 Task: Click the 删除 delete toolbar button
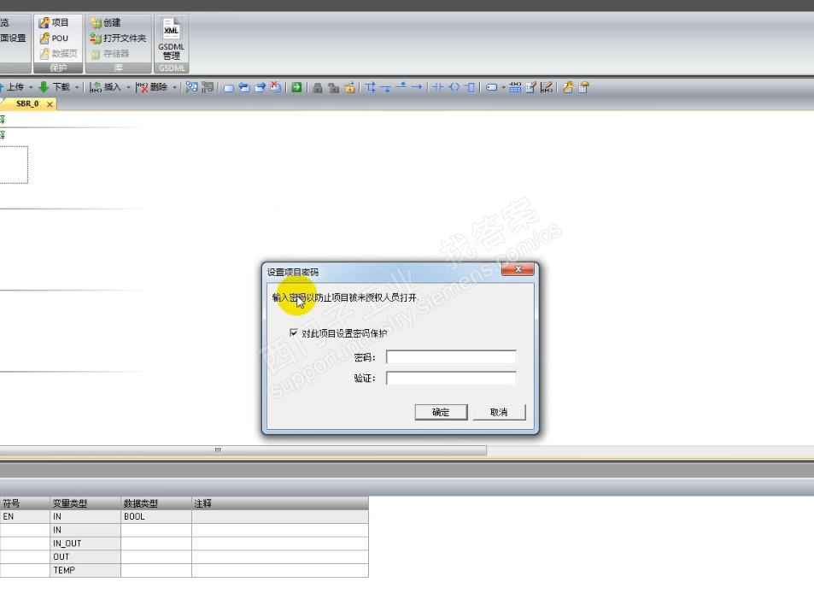click(151, 87)
